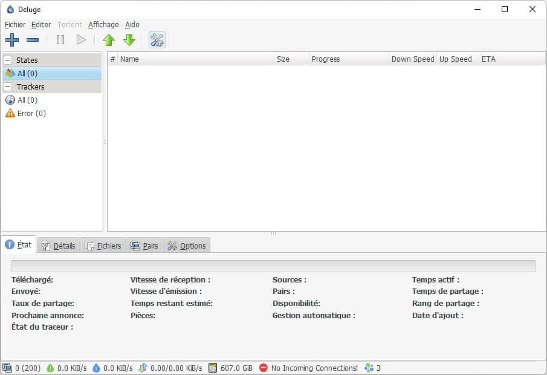Click the Vitesse de réception : label

click(170, 279)
